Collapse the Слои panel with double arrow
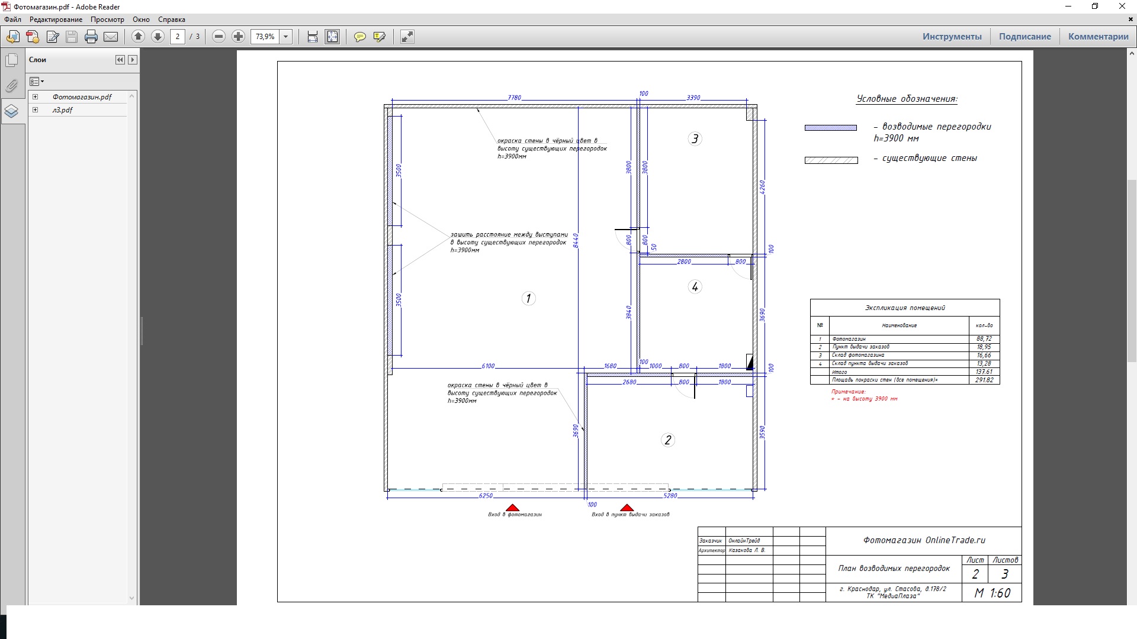Viewport: 1137px width, 639px height. (120, 60)
